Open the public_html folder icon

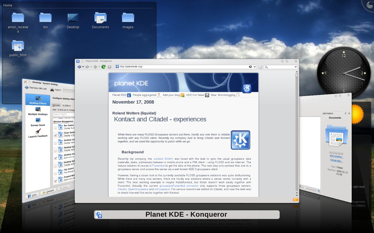tap(18, 46)
